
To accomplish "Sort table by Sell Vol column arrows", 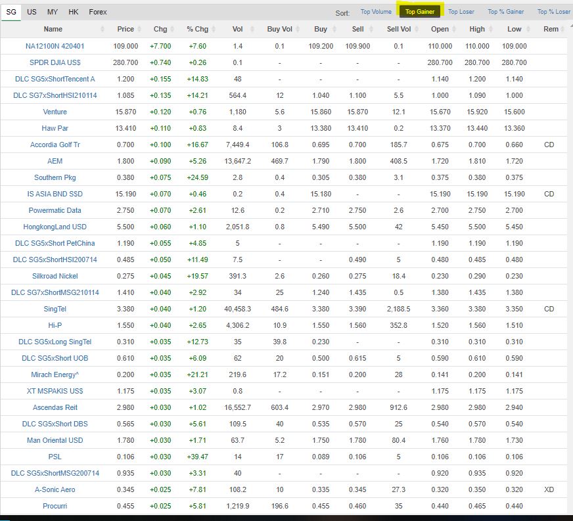I will click(x=417, y=29).
